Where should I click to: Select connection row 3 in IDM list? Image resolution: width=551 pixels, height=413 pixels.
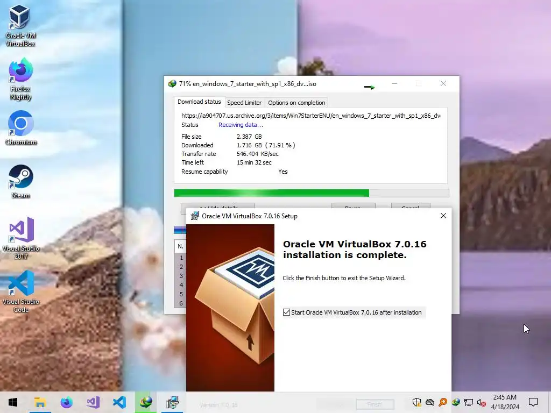(x=181, y=276)
